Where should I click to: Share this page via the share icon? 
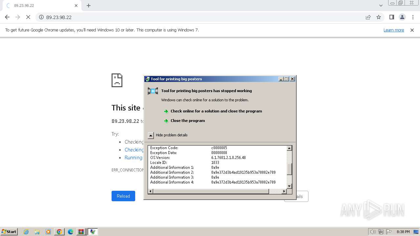(368, 17)
